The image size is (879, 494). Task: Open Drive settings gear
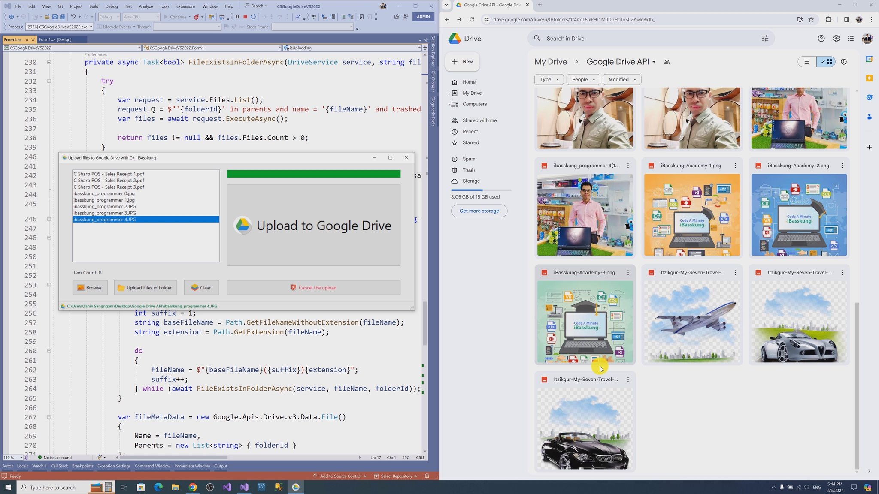836,39
